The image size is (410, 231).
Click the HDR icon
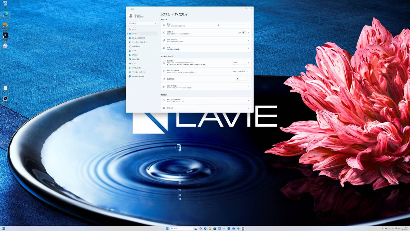coord(164,48)
